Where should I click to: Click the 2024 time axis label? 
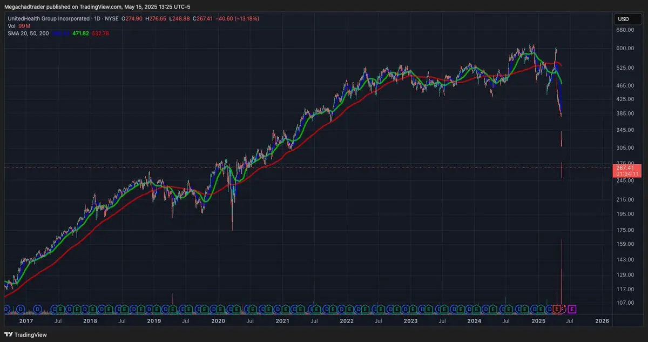[474, 321]
